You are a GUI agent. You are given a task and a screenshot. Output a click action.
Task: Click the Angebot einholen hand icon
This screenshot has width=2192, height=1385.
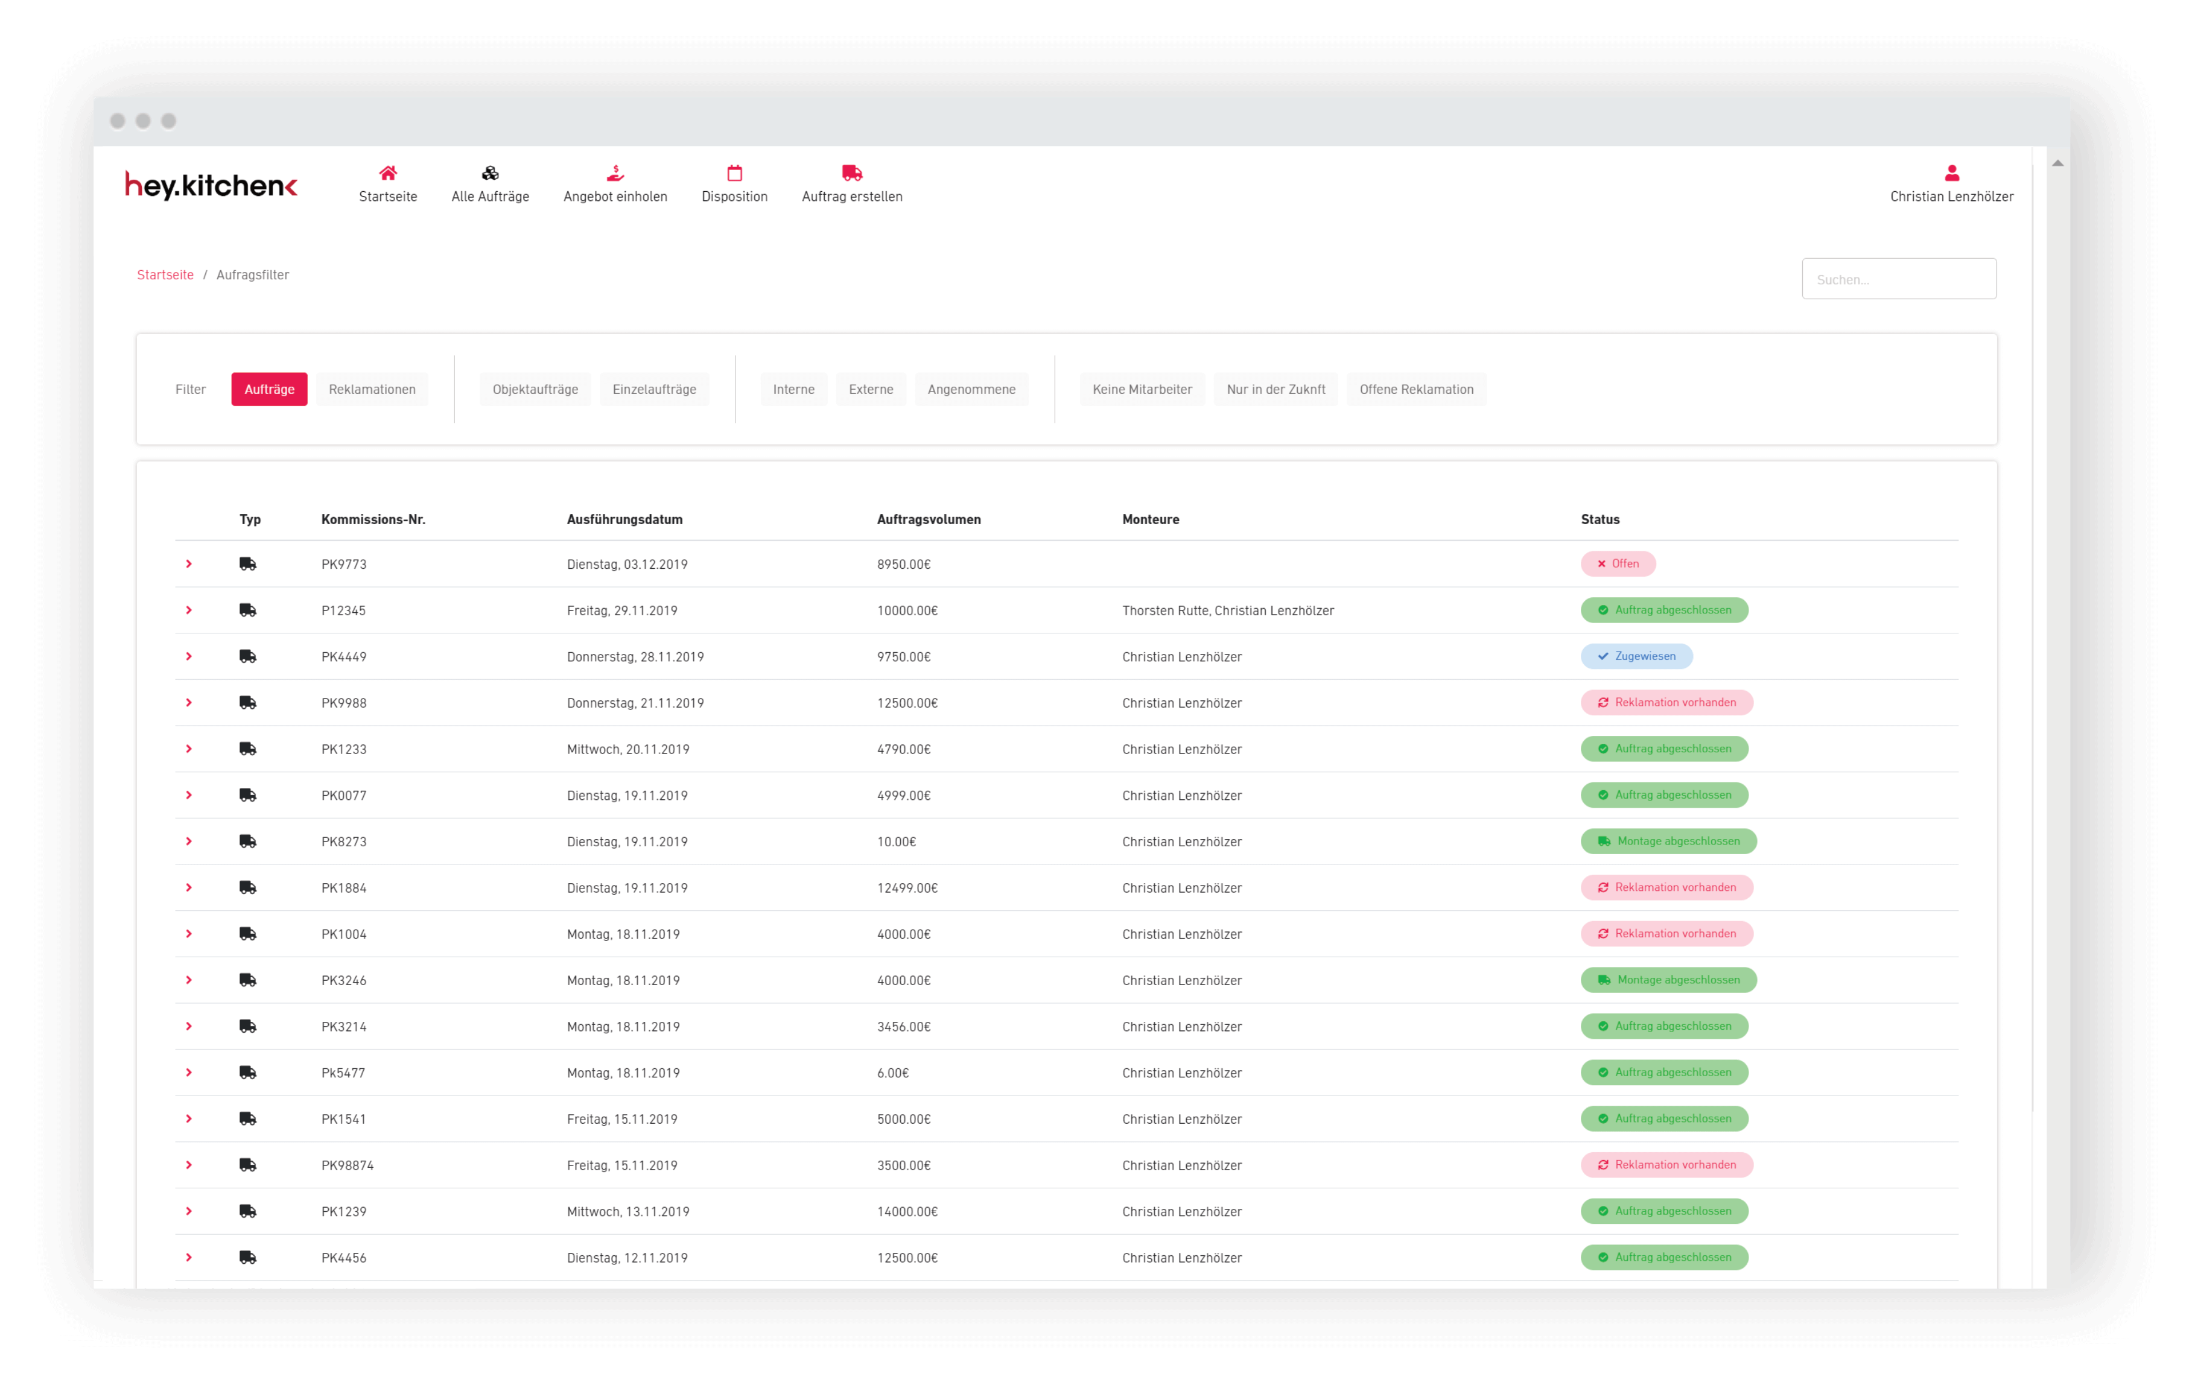[615, 173]
